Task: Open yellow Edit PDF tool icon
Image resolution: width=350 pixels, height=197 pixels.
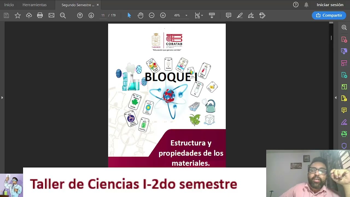Action: click(344, 99)
